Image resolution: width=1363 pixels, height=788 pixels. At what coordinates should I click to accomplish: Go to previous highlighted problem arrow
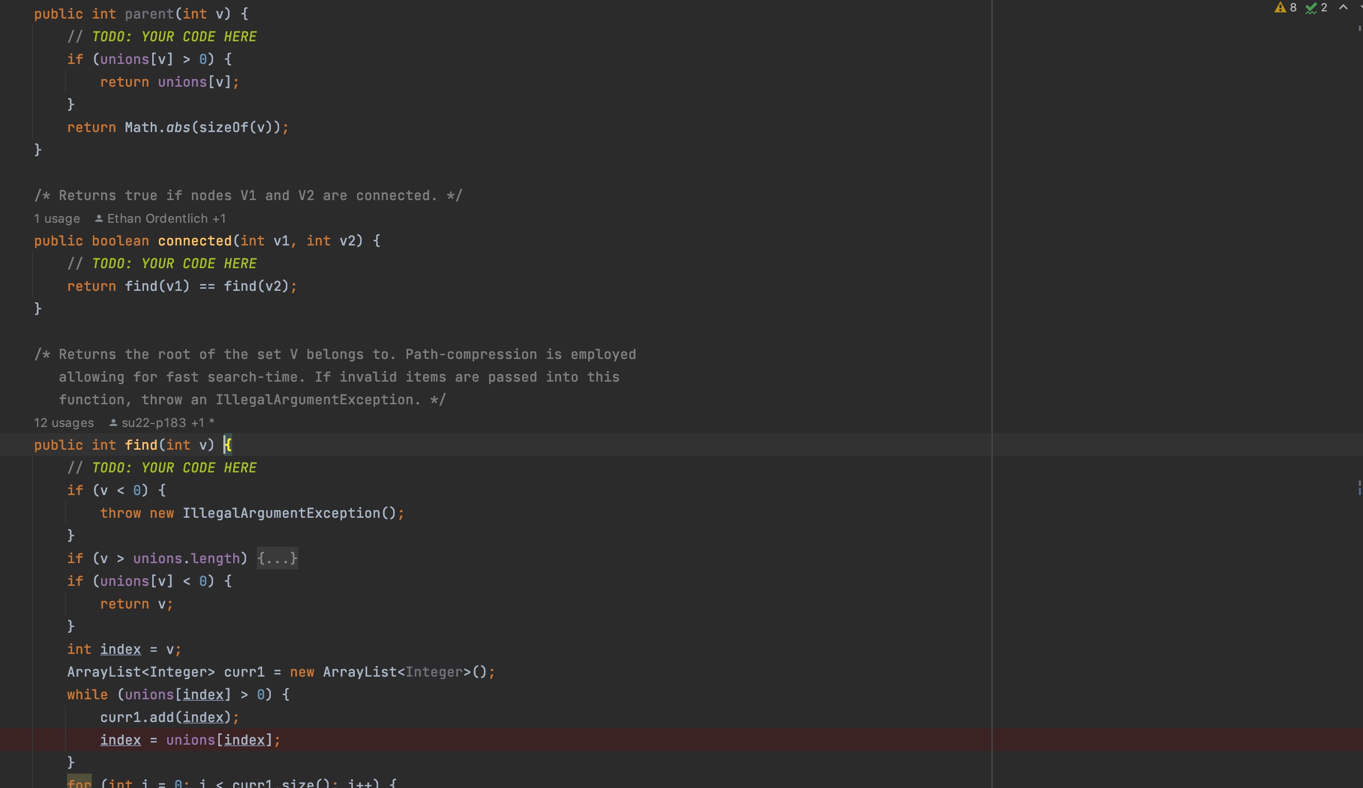click(x=1343, y=8)
